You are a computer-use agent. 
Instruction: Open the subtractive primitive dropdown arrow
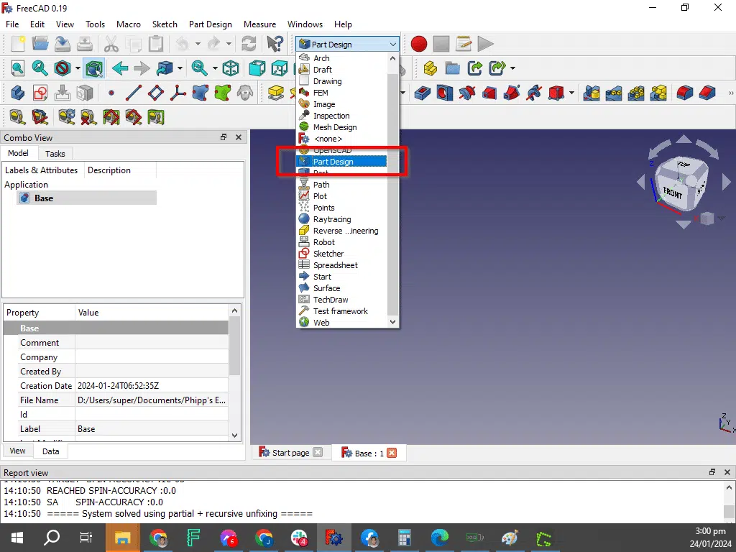click(x=571, y=93)
